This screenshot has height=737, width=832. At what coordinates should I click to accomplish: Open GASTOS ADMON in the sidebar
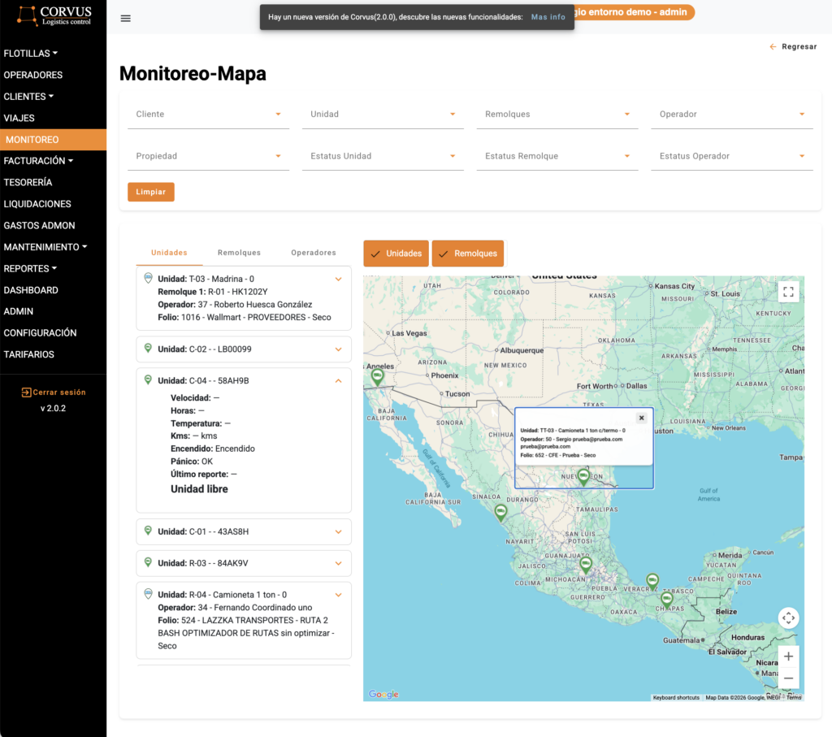pos(39,226)
